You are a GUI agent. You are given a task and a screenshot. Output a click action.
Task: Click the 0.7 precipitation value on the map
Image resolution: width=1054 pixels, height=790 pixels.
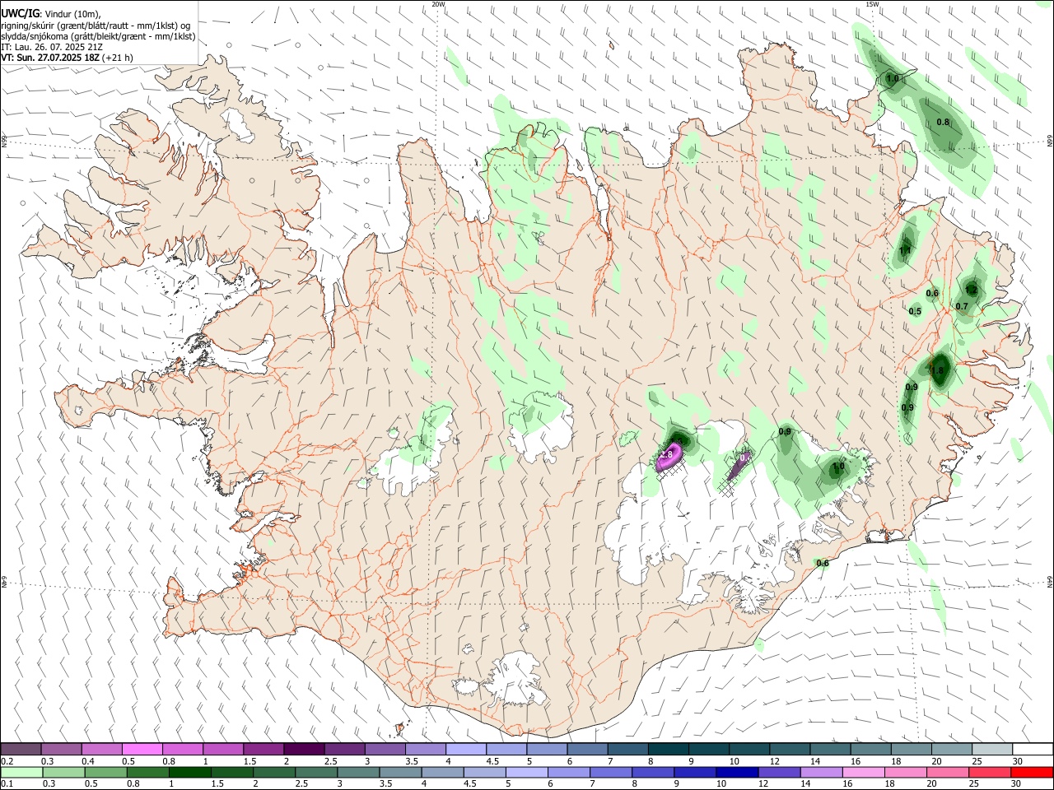point(962,306)
